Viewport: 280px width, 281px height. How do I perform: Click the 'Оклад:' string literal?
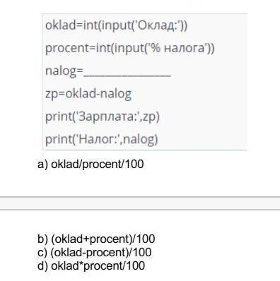point(157,25)
